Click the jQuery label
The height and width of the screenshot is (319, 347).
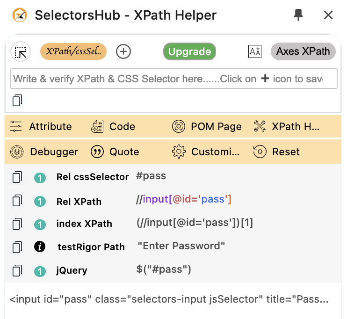[x=72, y=270]
